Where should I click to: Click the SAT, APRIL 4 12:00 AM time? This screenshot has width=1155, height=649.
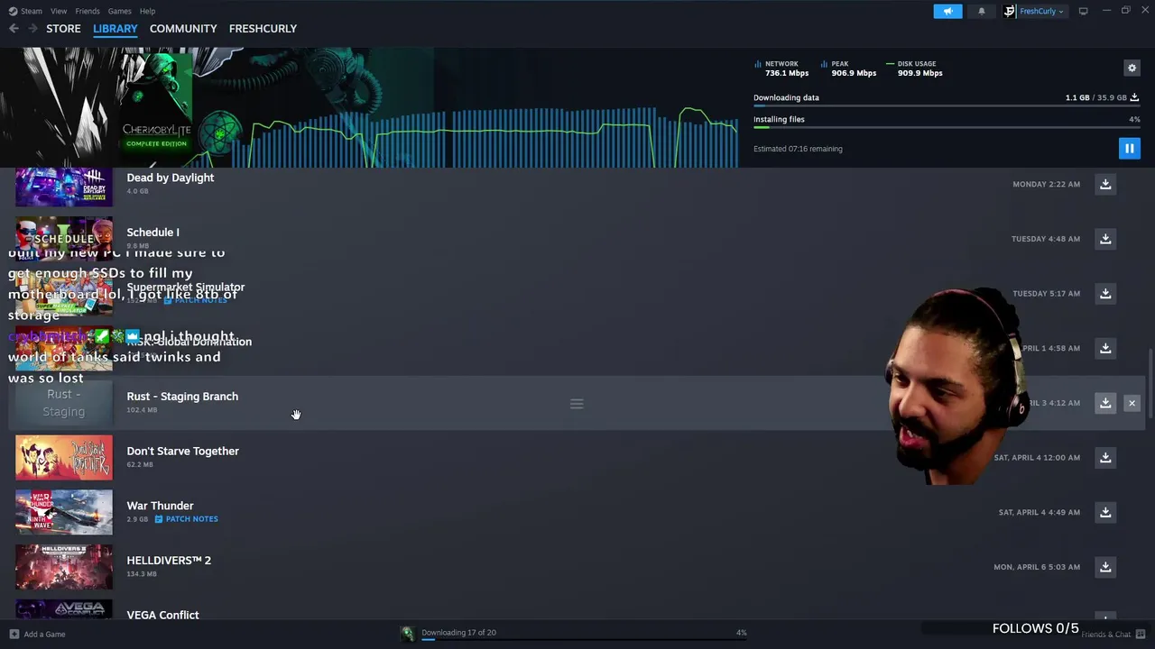tap(1037, 458)
